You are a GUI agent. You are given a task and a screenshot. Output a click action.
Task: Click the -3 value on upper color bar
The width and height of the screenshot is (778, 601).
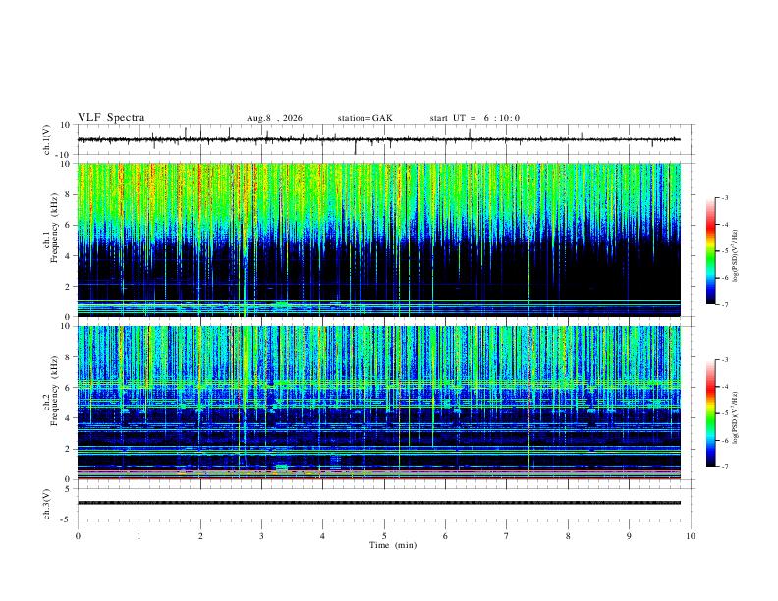724,197
